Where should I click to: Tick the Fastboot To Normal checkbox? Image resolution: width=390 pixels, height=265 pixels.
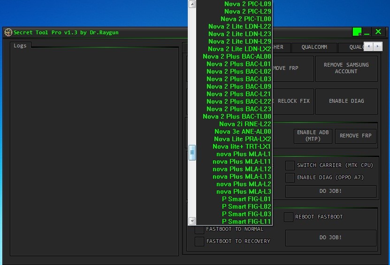point(199,229)
